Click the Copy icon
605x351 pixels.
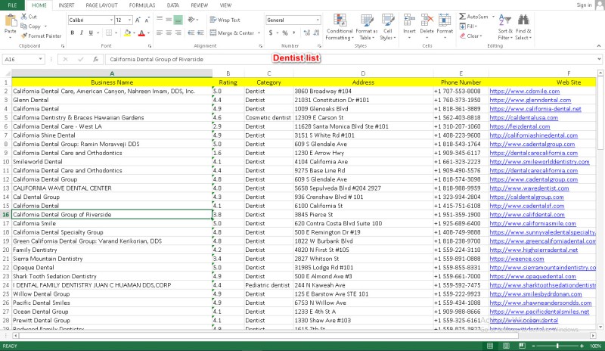click(24, 26)
